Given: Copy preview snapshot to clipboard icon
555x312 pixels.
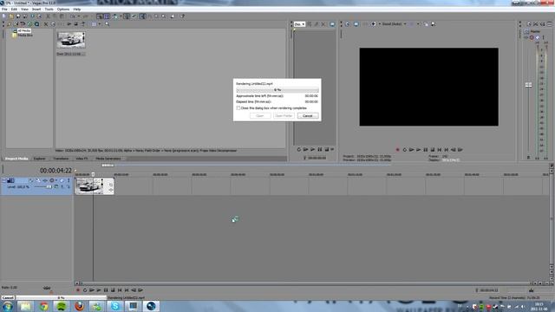Looking at the screenshot, I should (x=426, y=24).
